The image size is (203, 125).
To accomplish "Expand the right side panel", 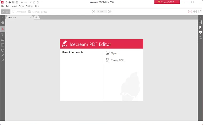I will pyautogui.click(x=200, y=17).
